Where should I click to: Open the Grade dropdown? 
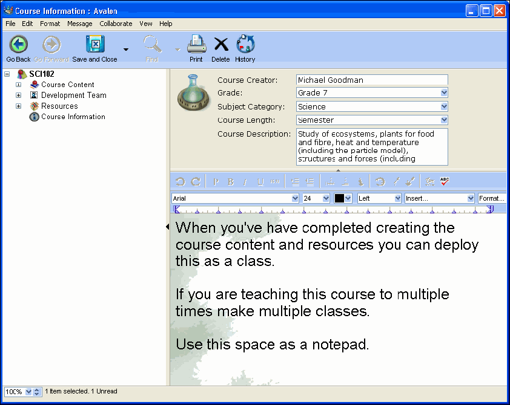444,93
